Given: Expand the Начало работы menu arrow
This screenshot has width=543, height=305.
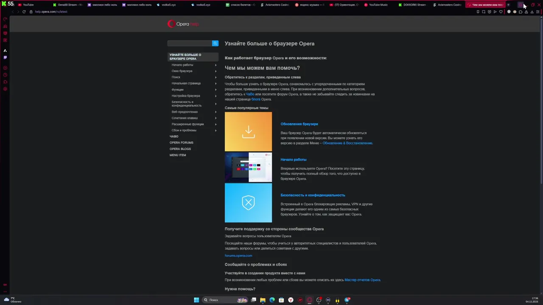Looking at the screenshot, I should tap(216, 65).
